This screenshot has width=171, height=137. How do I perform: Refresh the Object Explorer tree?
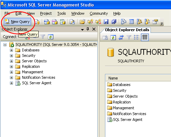(51, 37)
